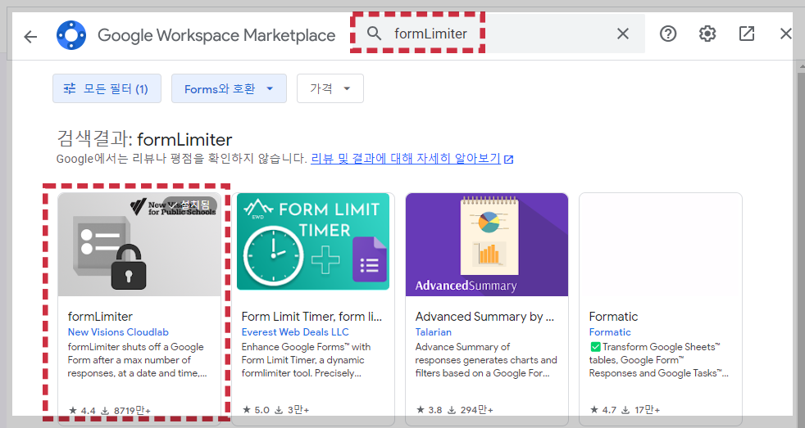Click the 4.7 rating of Formatic
This screenshot has width=805, height=428.
click(603, 409)
